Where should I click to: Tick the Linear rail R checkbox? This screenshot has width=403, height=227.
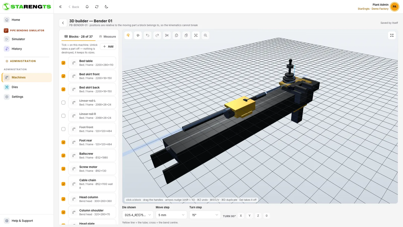63,116
